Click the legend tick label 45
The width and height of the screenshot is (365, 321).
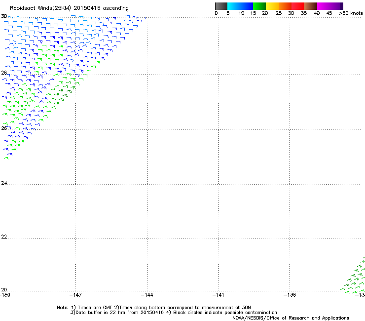(x=329, y=13)
